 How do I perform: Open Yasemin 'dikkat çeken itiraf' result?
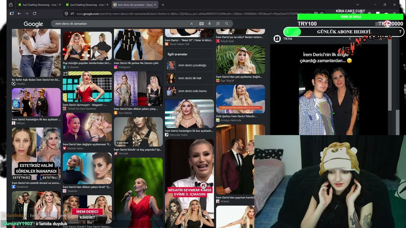(87, 187)
